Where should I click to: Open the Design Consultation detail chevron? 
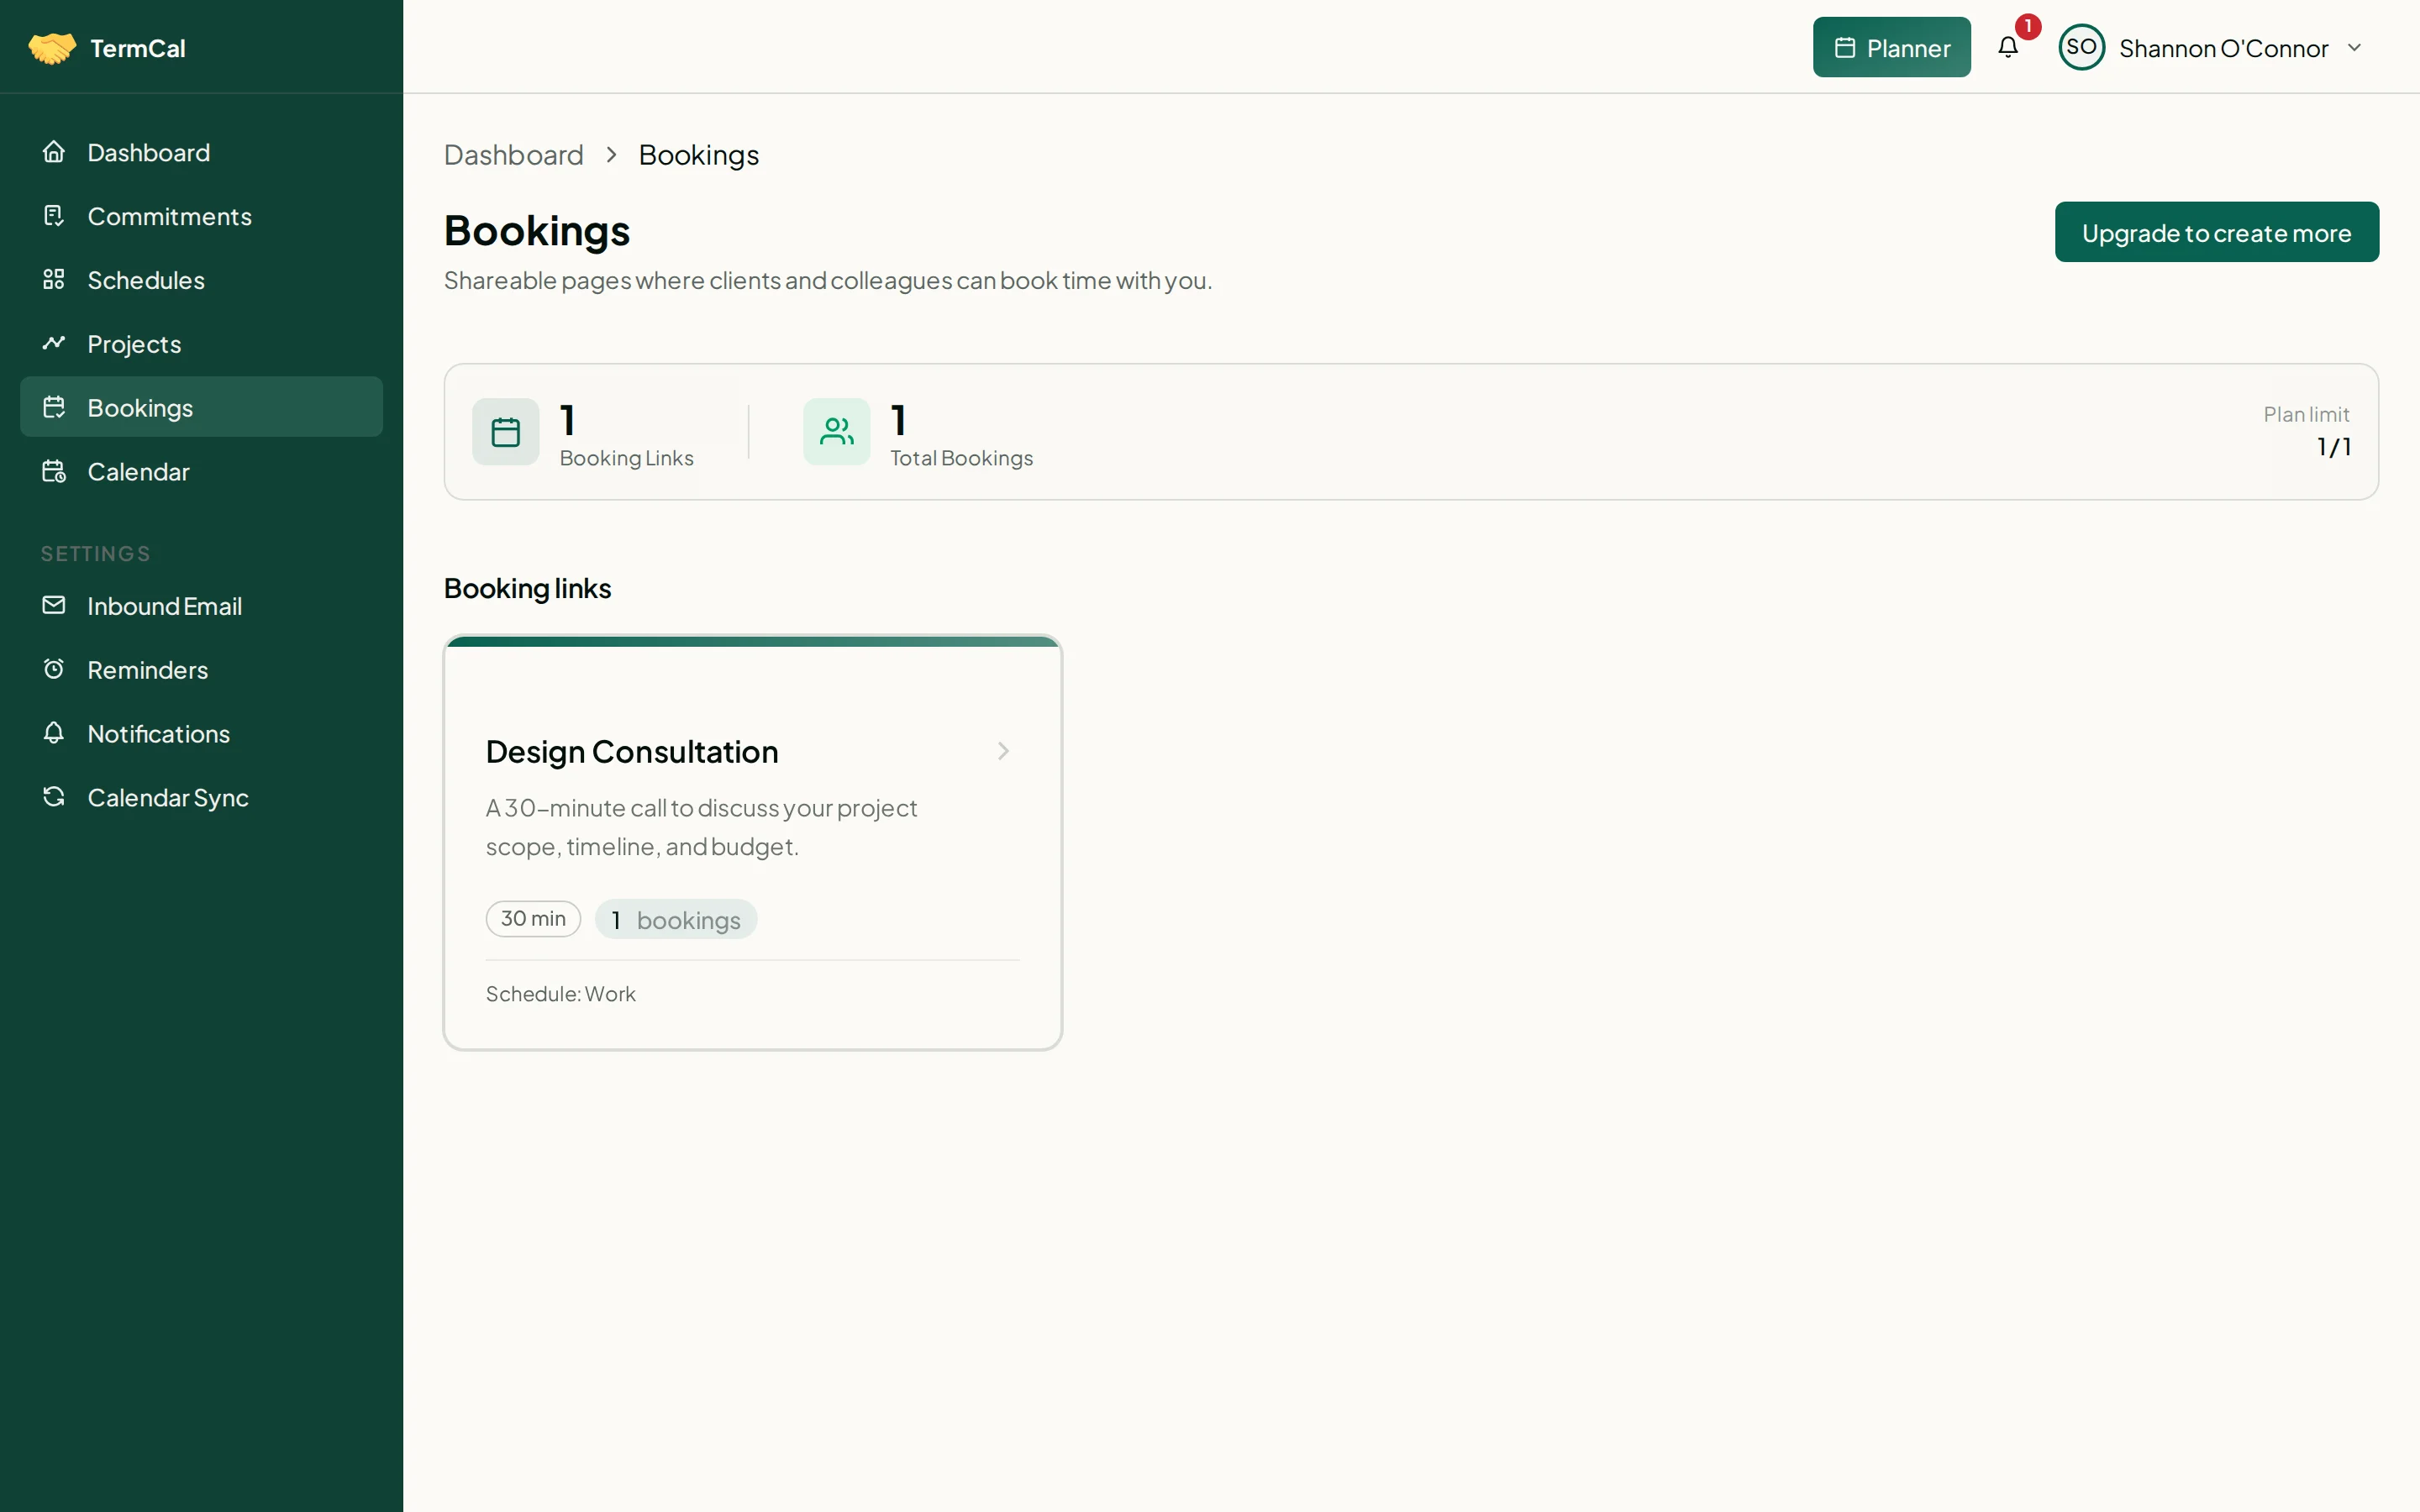[x=1003, y=751]
